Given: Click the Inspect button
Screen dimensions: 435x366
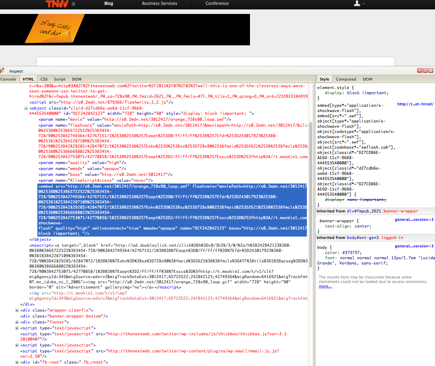Looking at the screenshot, I should tap(16, 71).
